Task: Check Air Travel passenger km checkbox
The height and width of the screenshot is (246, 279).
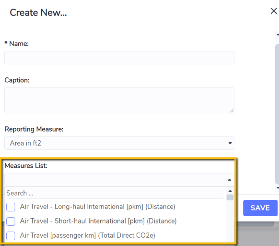Action: (11, 235)
